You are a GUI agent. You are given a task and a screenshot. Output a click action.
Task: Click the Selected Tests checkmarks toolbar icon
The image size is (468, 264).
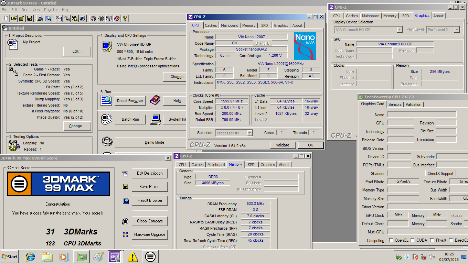pyautogui.click(x=67, y=18)
